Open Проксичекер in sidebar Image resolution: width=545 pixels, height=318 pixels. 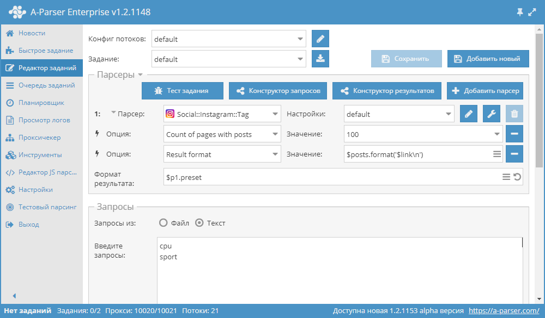click(x=42, y=138)
